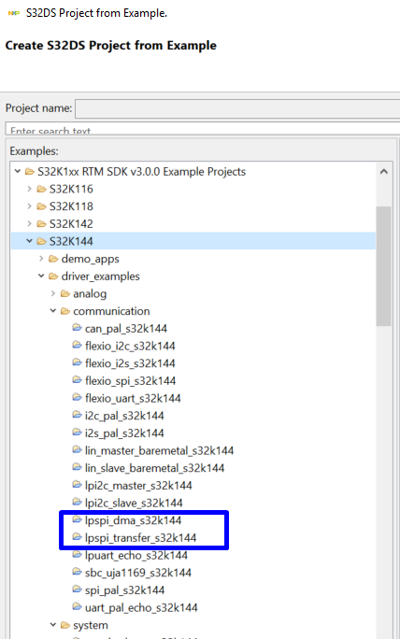The image size is (400, 639).
Task: Click the flexio_i2s_s32k144 project icon
Action: click(77, 362)
